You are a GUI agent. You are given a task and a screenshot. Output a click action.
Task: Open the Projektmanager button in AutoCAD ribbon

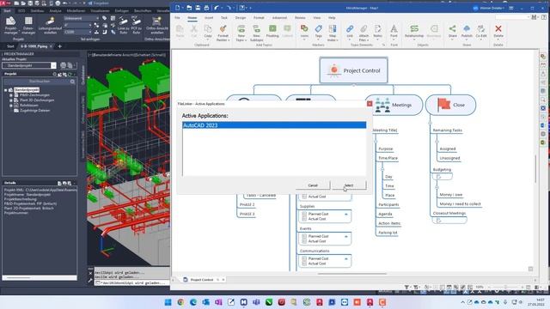tap(11, 25)
